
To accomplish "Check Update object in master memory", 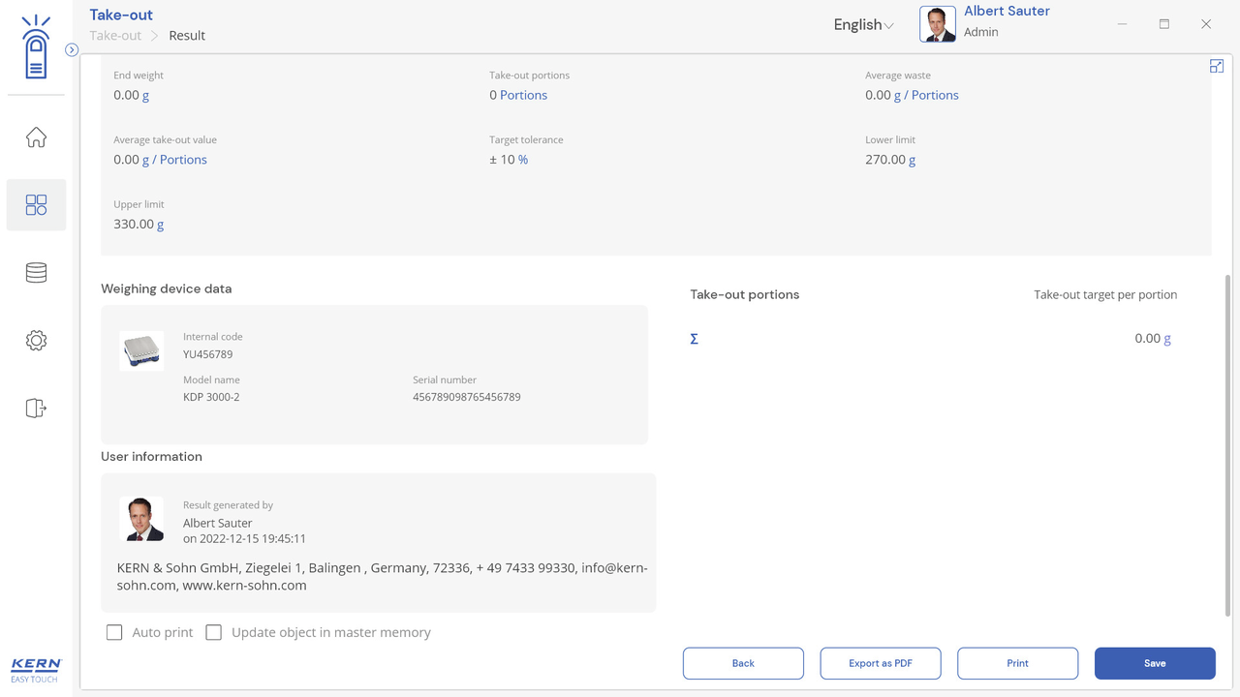I will (x=214, y=632).
